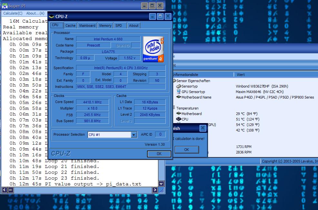
Task: Click the Super PI title bar icon
Action: click(5, 6)
